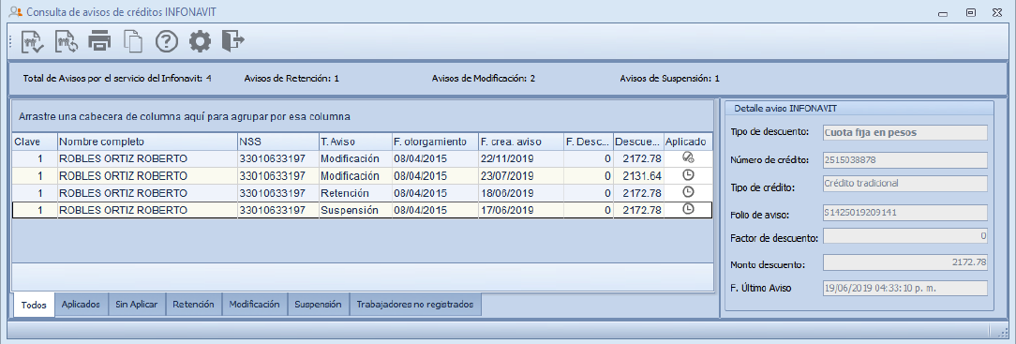Maximize the Consulta de avisos window

[x=971, y=12]
